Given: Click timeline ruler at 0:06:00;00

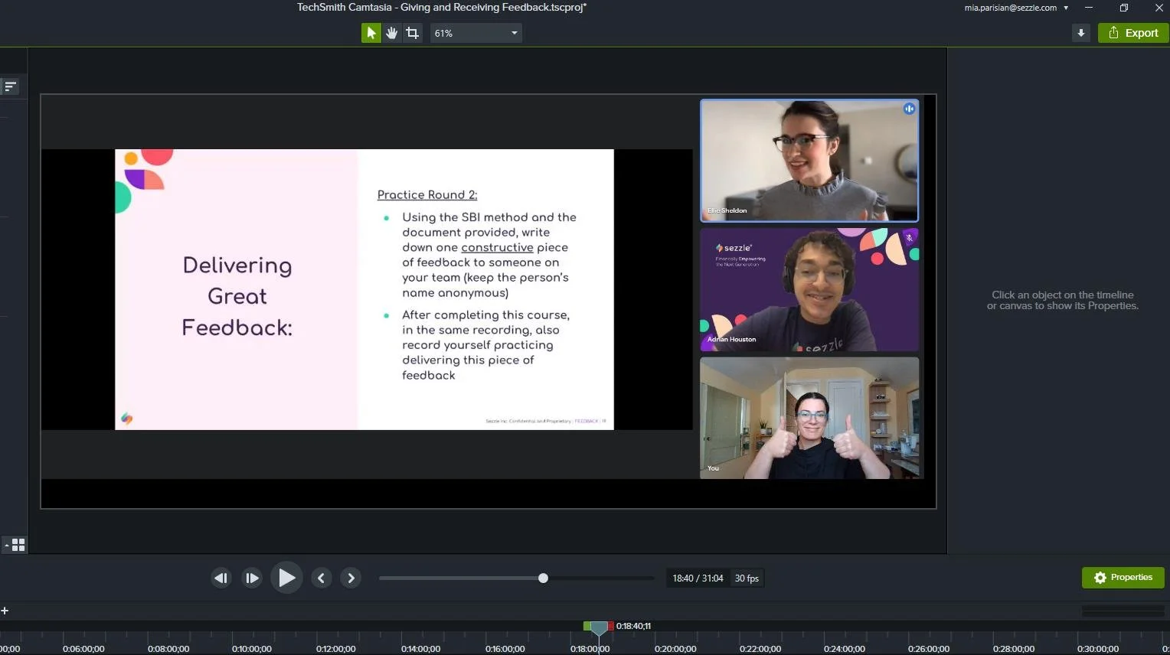Looking at the screenshot, I should point(83,649).
